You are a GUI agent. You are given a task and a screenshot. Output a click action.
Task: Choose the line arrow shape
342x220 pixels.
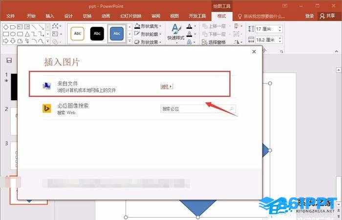click(x=41, y=27)
